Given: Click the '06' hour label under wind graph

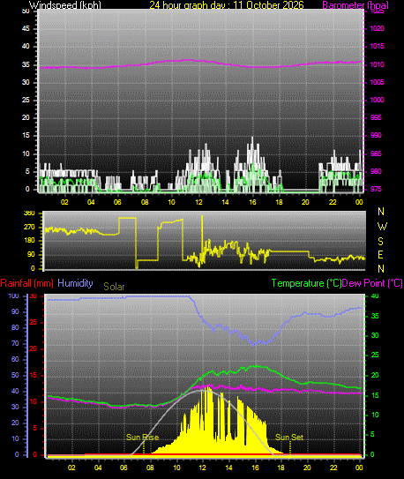Looking at the screenshot, I should 117,202.
